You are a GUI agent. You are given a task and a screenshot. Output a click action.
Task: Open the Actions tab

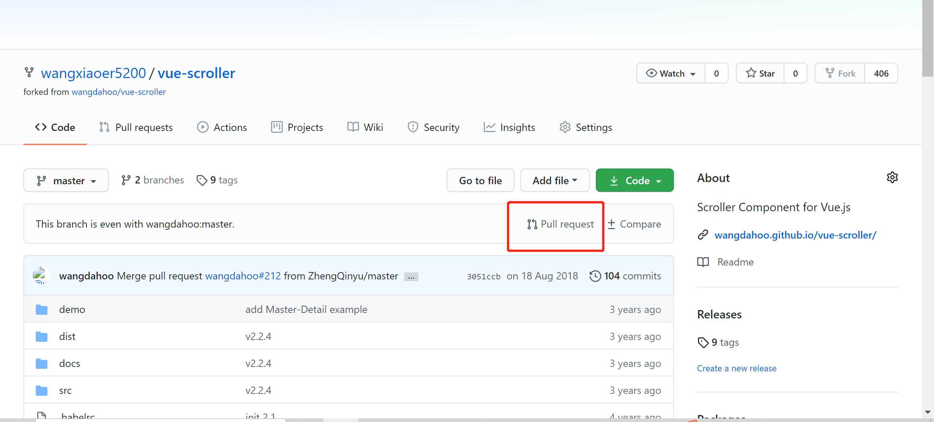[x=222, y=127]
